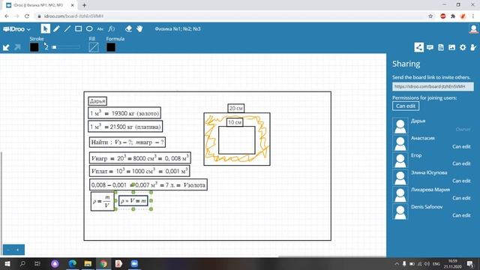Select the eraser tool
Screen dimensions: 480x270
point(128,28)
